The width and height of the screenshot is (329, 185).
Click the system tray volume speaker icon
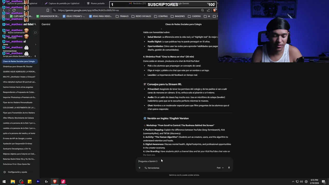point(301,182)
